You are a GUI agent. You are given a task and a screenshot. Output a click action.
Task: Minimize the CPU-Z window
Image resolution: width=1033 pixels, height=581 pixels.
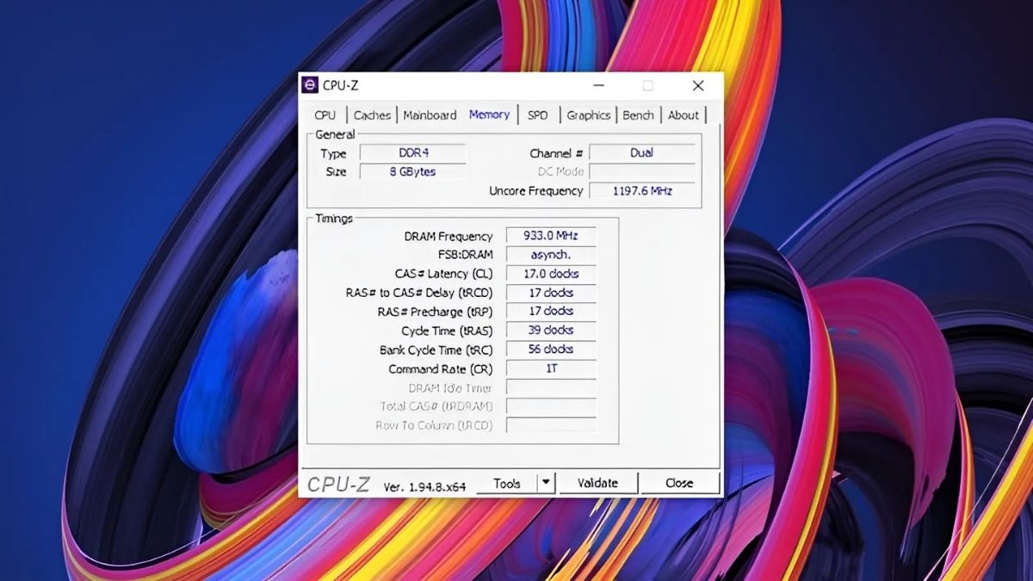599,85
